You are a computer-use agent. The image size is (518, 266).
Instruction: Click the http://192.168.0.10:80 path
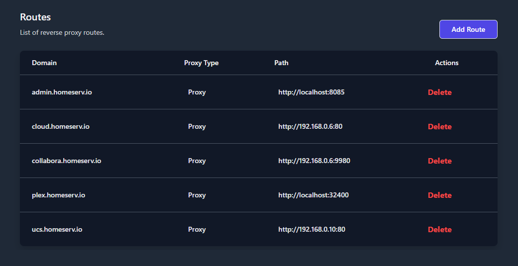[x=311, y=230]
